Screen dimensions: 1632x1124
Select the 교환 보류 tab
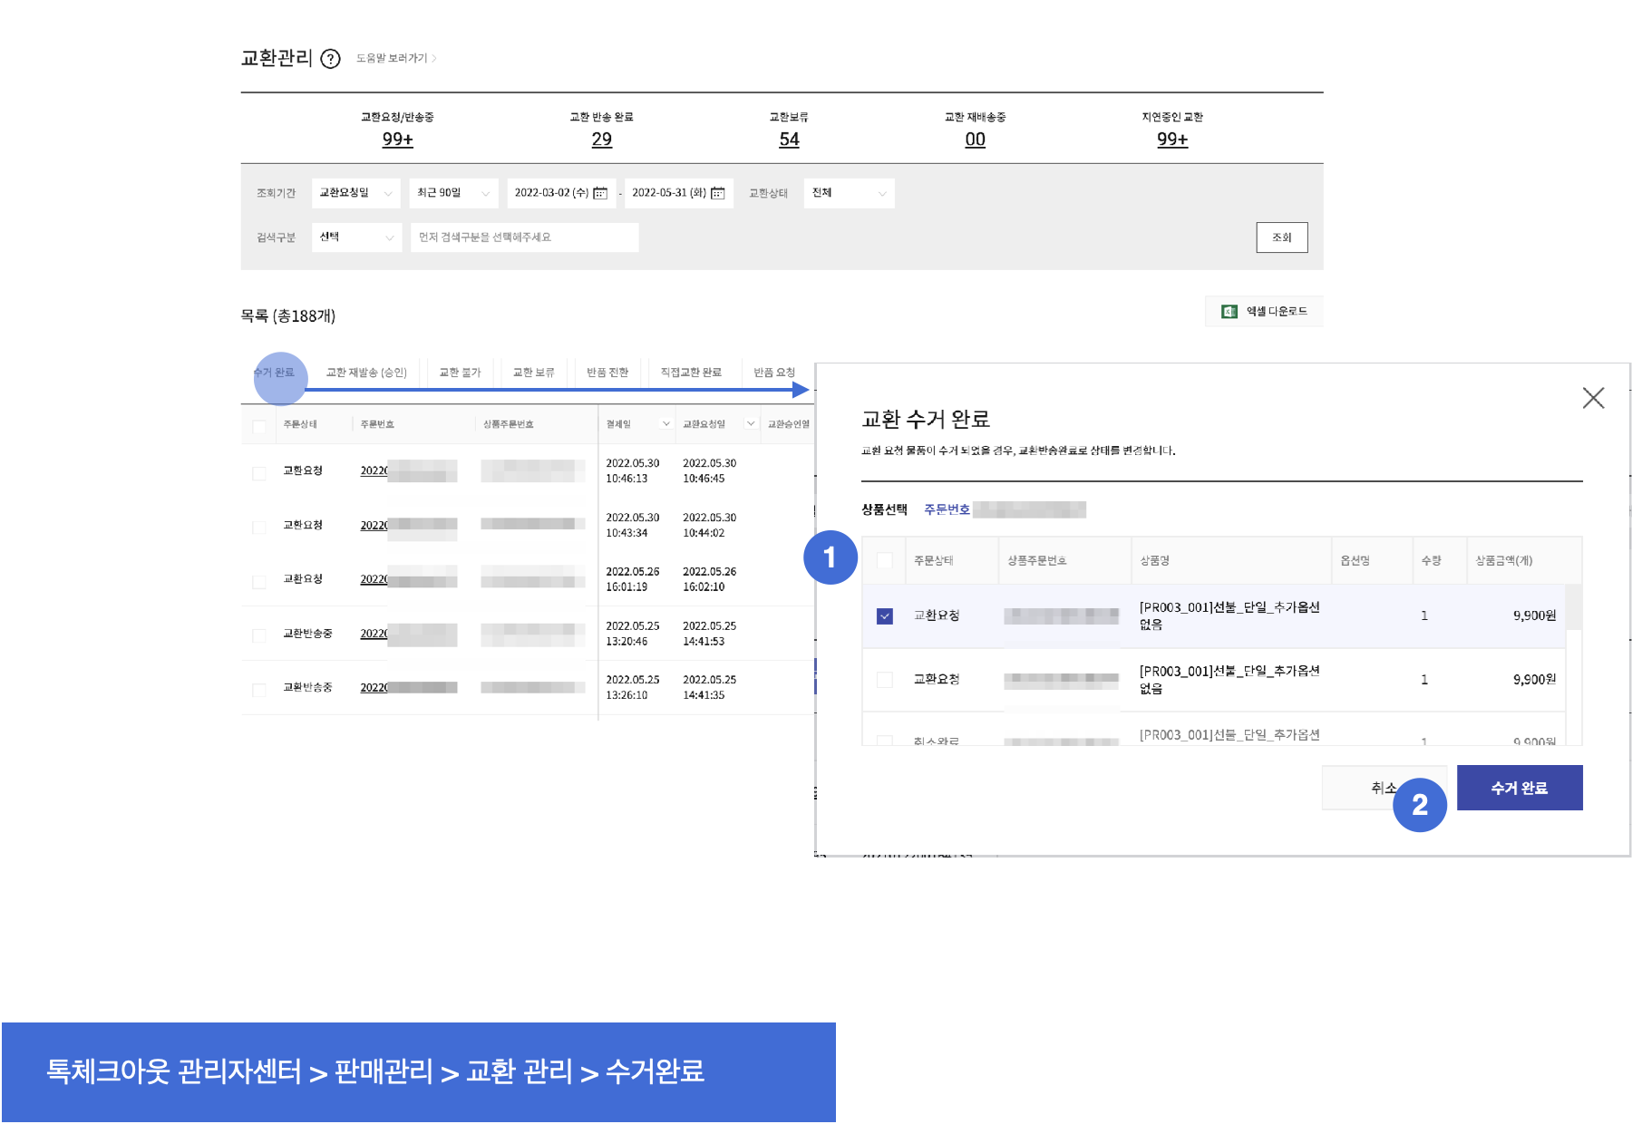click(533, 373)
